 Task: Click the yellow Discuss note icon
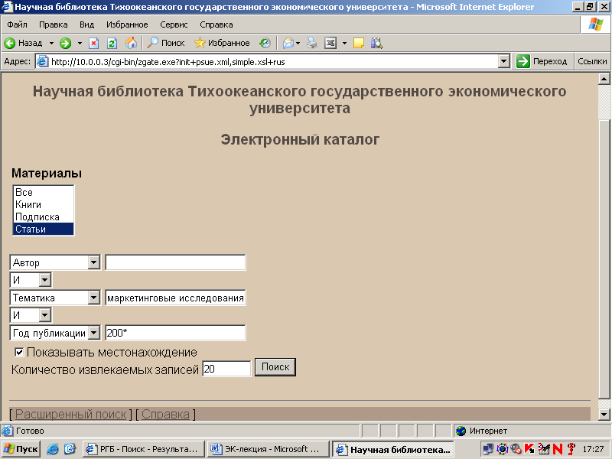point(358,43)
